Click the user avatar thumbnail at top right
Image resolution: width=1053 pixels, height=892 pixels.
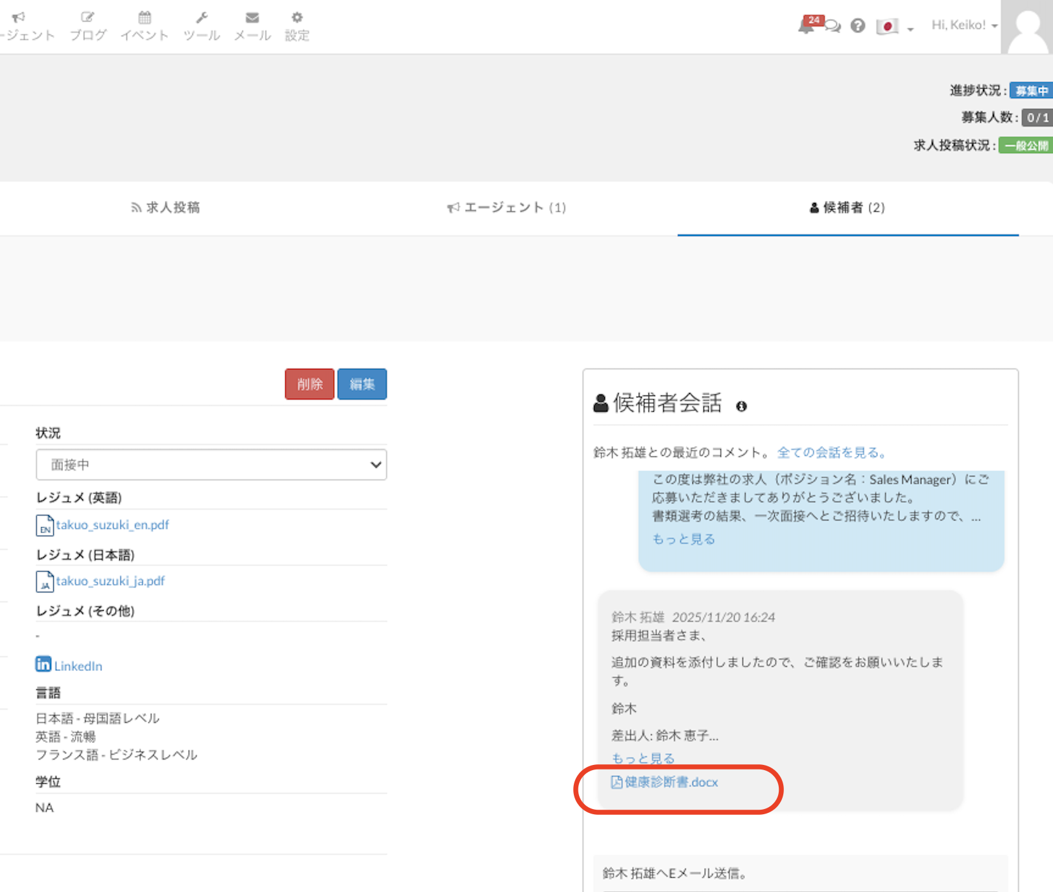tap(1027, 27)
